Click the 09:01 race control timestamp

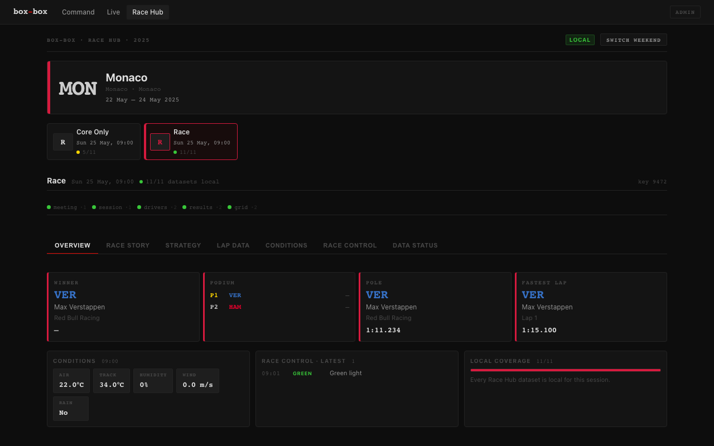271,374
